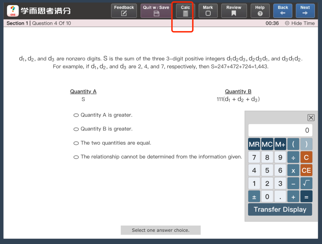Click calculator digit 7
Viewport: 322px width, 244px height.
[254, 157]
